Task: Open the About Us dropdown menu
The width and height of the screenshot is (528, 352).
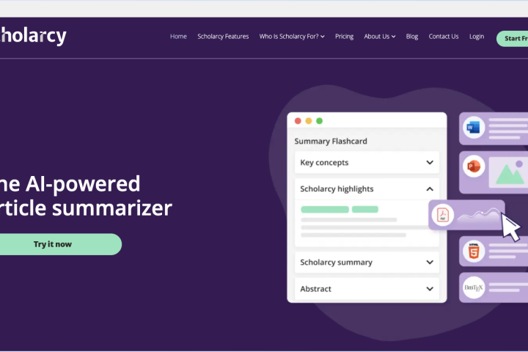Action: tap(379, 37)
